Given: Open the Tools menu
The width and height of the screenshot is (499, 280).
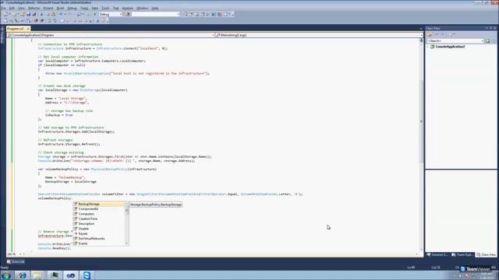Looking at the screenshot, I should click(x=105, y=8).
